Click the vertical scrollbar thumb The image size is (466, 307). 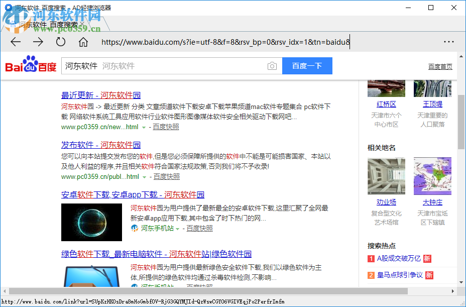[461, 122]
